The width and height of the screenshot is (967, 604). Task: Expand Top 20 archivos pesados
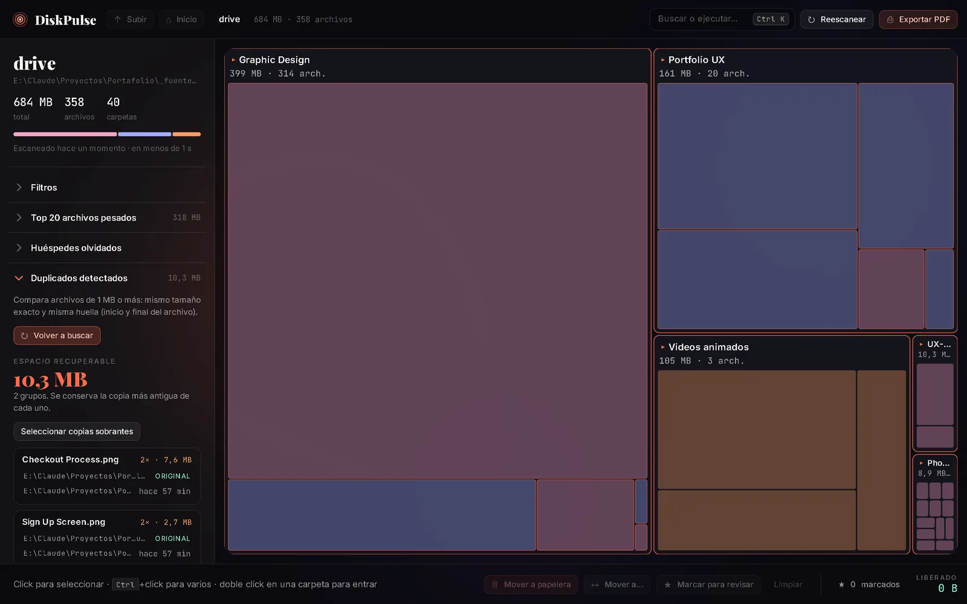pyautogui.click(x=108, y=217)
